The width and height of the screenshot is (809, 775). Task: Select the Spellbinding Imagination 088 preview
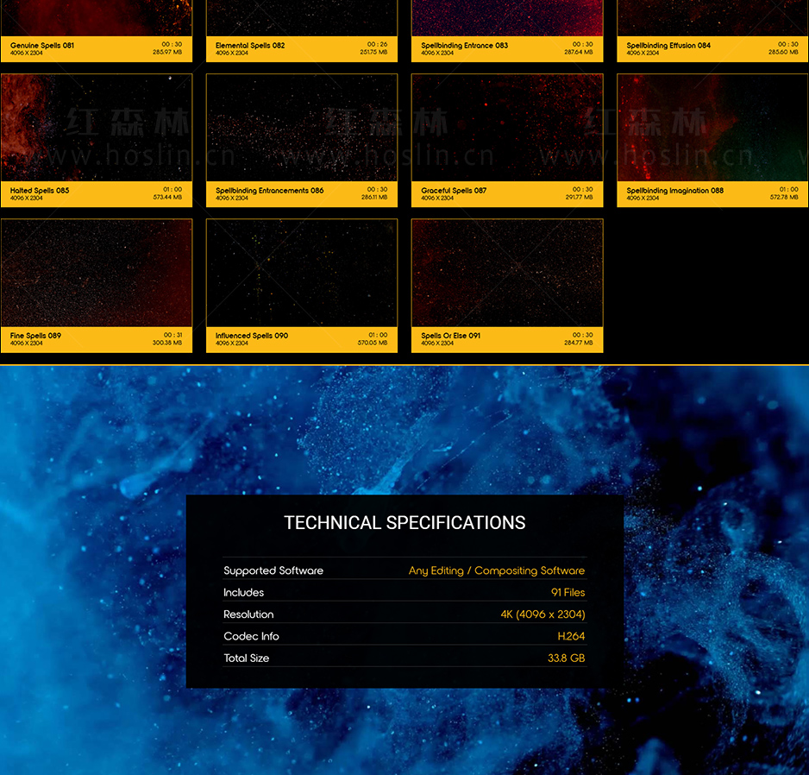coord(712,128)
